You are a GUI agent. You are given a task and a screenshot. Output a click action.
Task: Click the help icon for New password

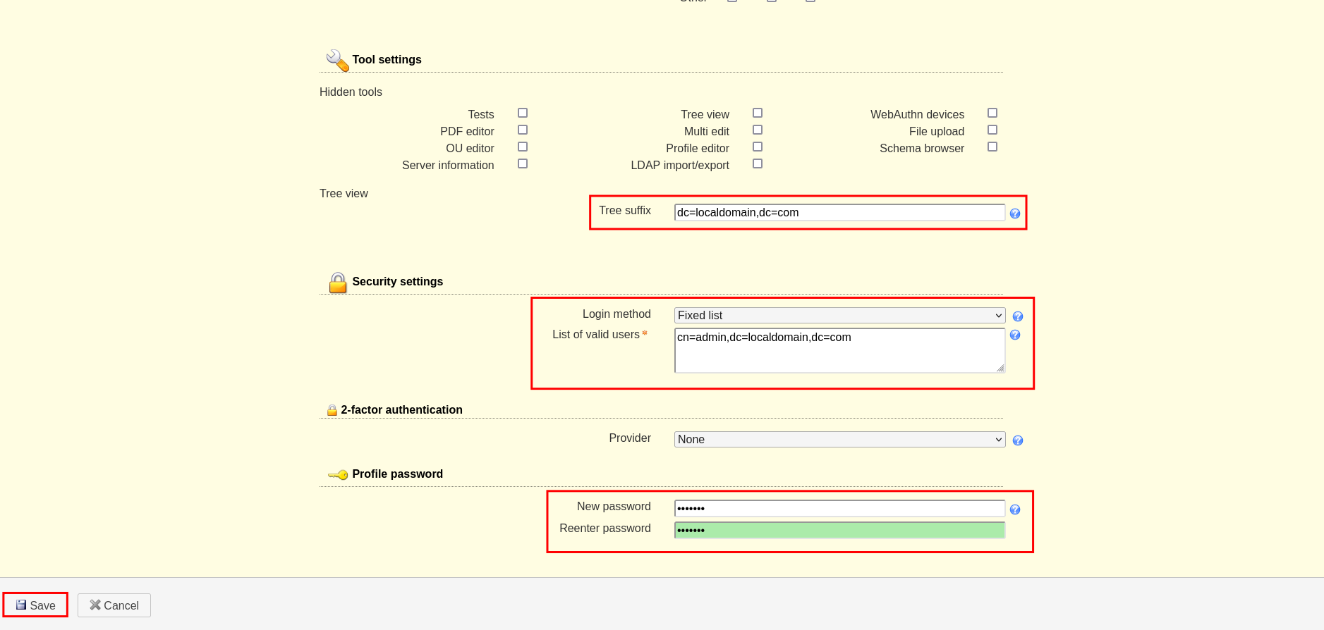point(1015,509)
